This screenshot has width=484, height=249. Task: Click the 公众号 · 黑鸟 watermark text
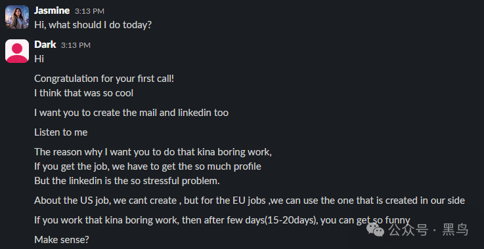click(x=428, y=230)
